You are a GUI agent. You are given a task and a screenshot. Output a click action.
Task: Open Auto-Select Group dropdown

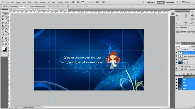tap(22, 6)
